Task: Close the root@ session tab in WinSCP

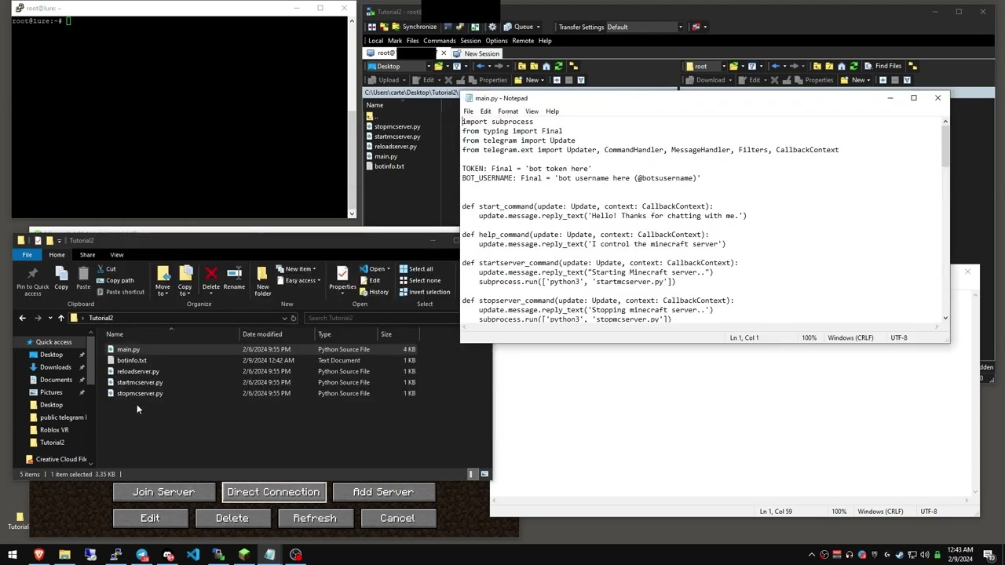Action: pyautogui.click(x=444, y=53)
